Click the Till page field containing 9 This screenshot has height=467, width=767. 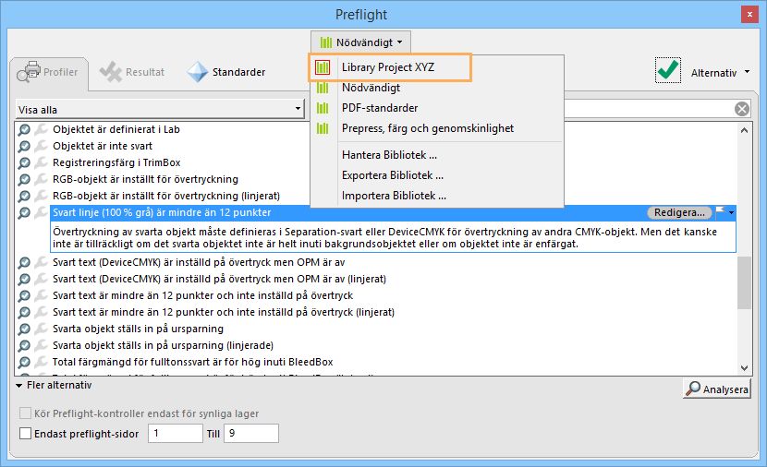point(251,433)
